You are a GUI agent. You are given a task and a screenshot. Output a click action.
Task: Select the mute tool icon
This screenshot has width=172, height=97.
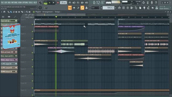16,12
